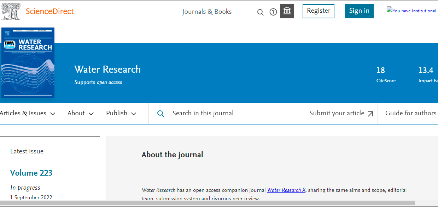The width and height of the screenshot is (438, 207).
Task: Open the ScienceDirect home wordmark
Action: tap(50, 11)
